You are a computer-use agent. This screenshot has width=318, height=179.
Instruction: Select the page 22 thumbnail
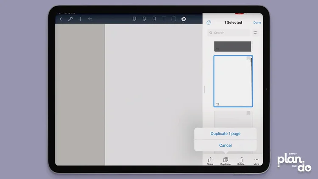pos(233,81)
